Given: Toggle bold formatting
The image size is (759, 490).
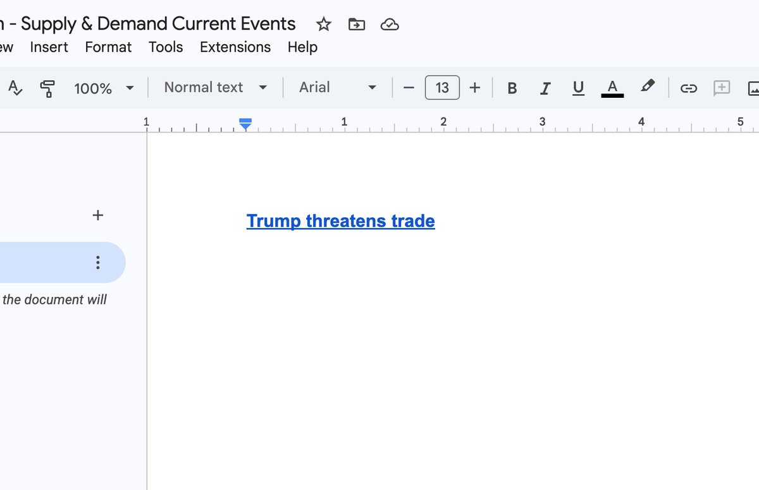Looking at the screenshot, I should coord(512,88).
